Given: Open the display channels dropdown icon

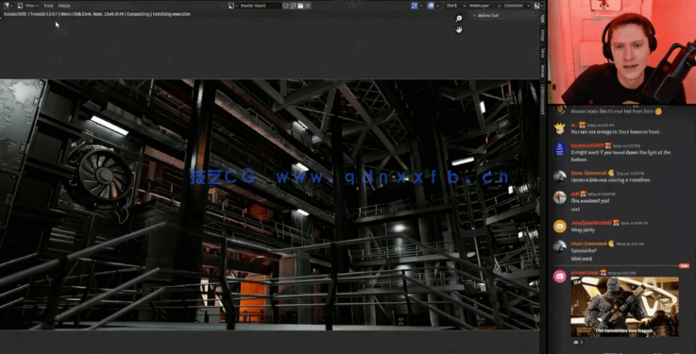Looking at the screenshot, I should (538, 6).
